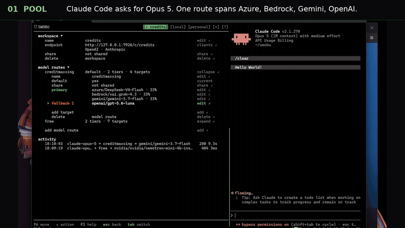405x228 pixels.
Task: Close the overlay with the X button
Action: pyautogui.click(x=372, y=28)
